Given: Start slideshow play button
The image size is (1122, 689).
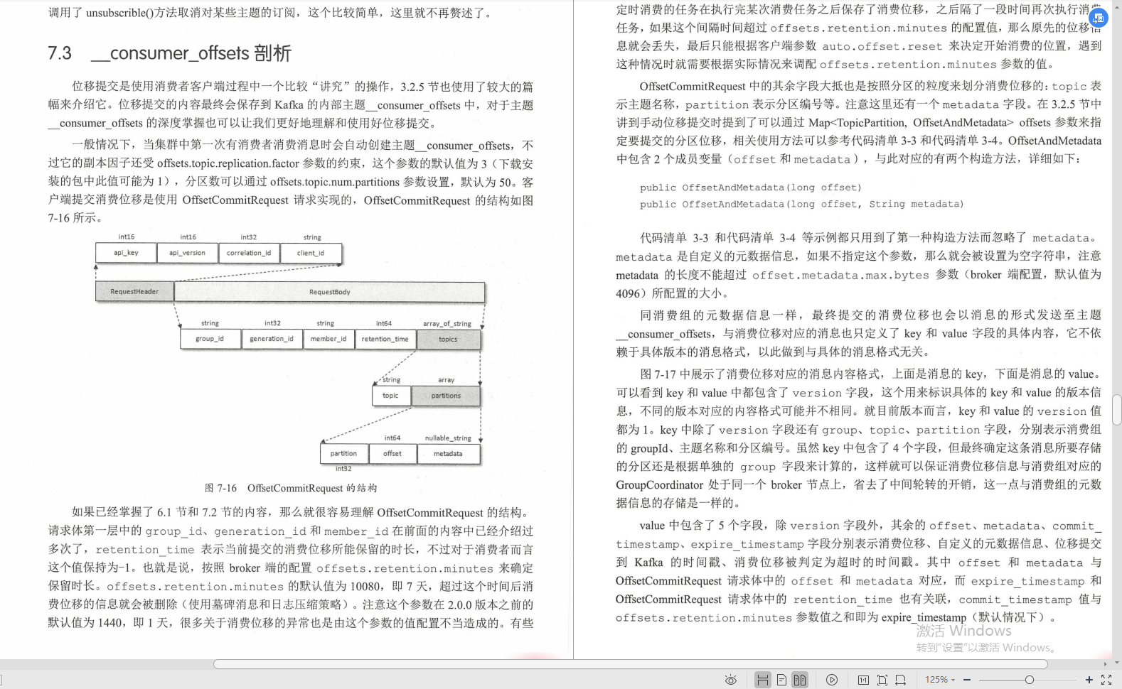Looking at the screenshot, I should [x=832, y=680].
